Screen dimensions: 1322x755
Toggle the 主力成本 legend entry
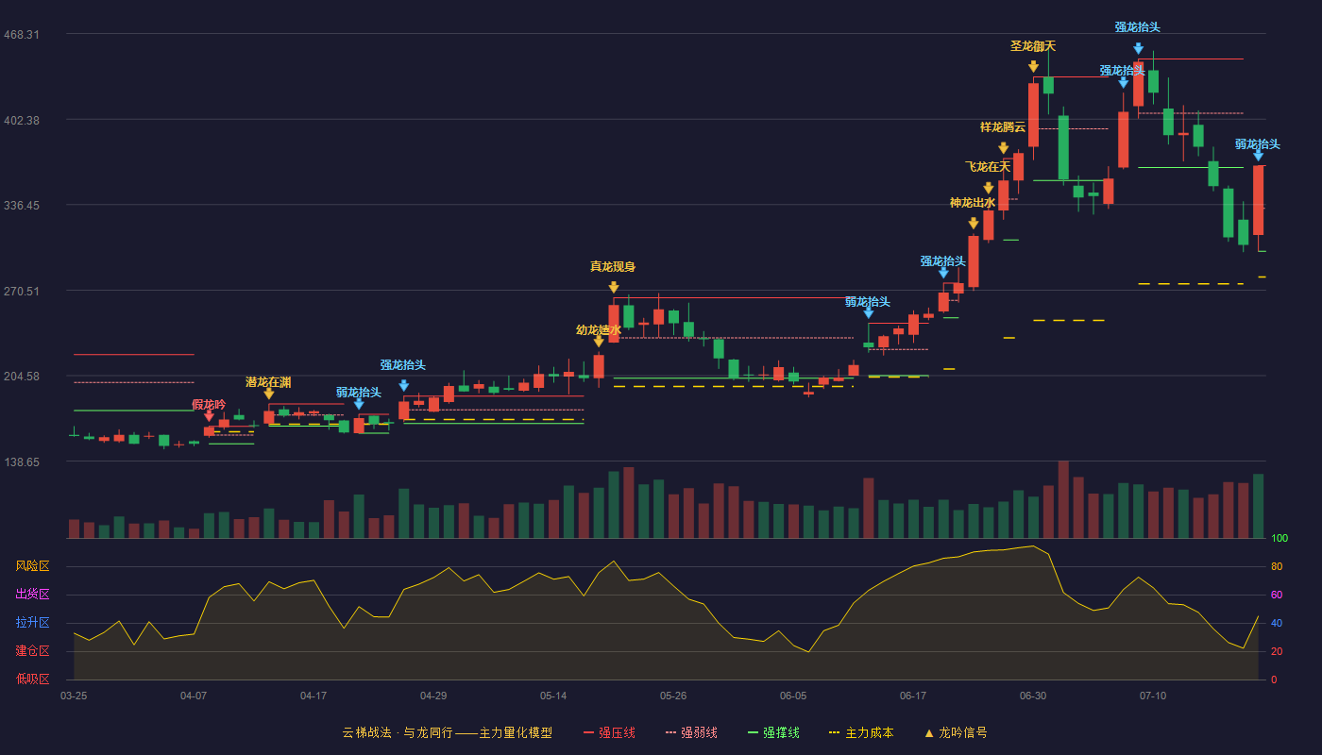pos(861,732)
